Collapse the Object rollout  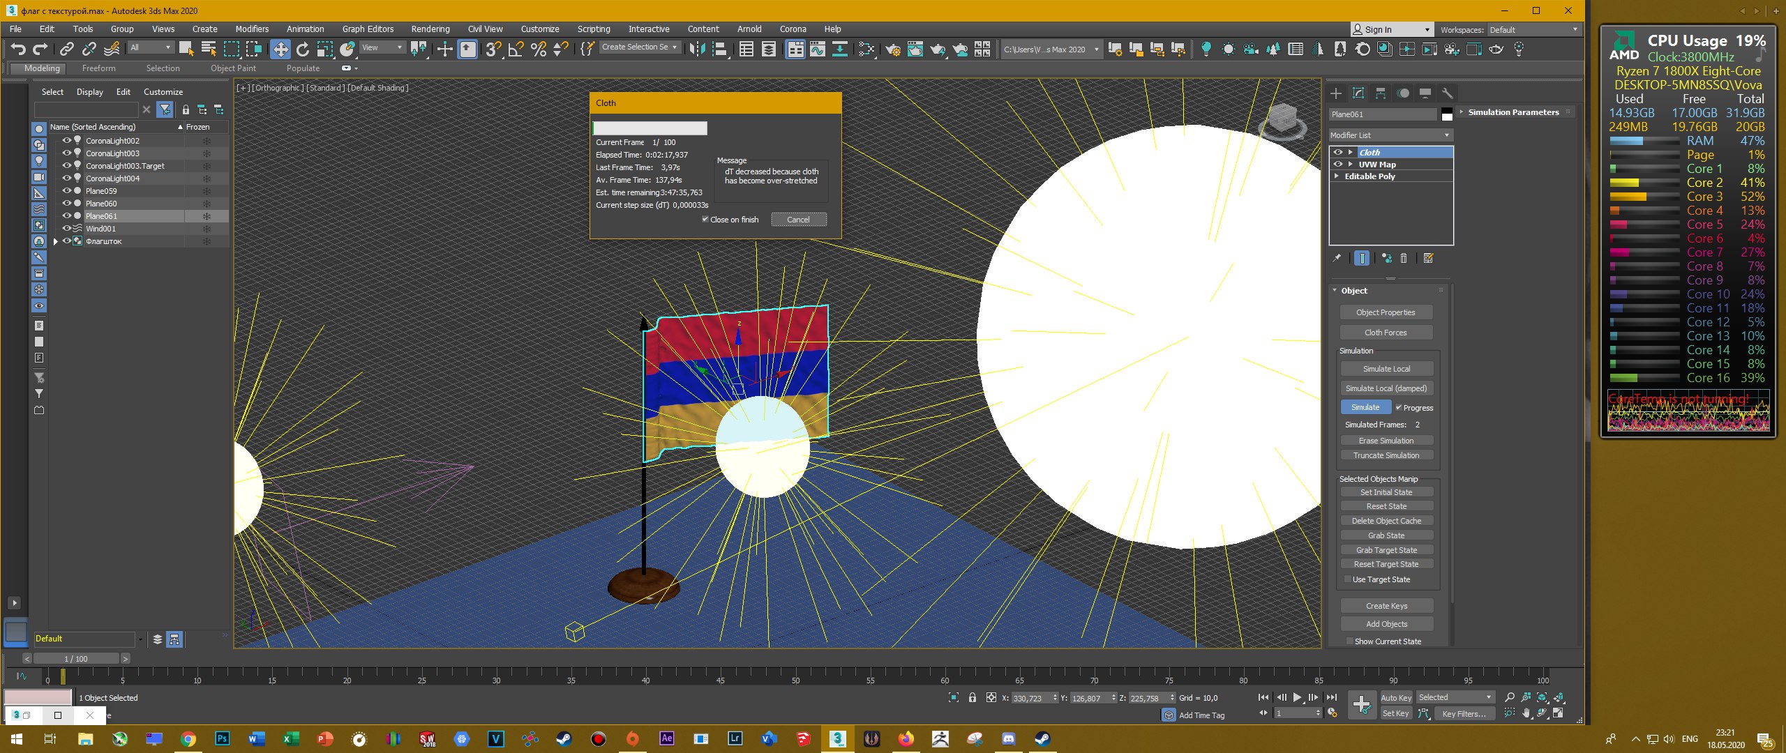1353,291
